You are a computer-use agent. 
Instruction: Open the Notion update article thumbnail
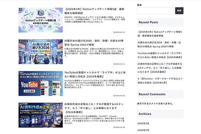point(40,20)
